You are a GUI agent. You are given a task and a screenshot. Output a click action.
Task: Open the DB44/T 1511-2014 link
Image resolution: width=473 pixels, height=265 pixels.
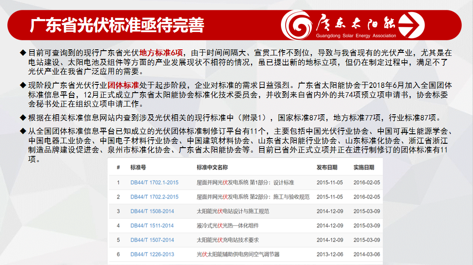click(152, 226)
